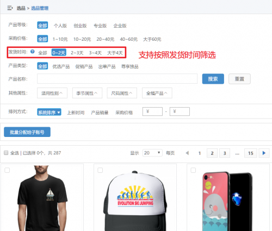This screenshot has height=231, width=272.
Task: Expand the 尺码属性 dropdown
Action: [122, 93]
